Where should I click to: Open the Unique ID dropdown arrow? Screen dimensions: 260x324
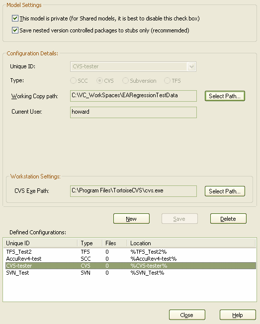pos(191,66)
